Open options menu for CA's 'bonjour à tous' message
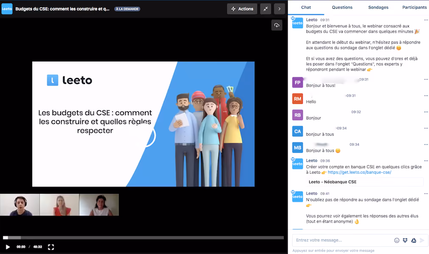Screen dimensions: 429x254 [426, 128]
